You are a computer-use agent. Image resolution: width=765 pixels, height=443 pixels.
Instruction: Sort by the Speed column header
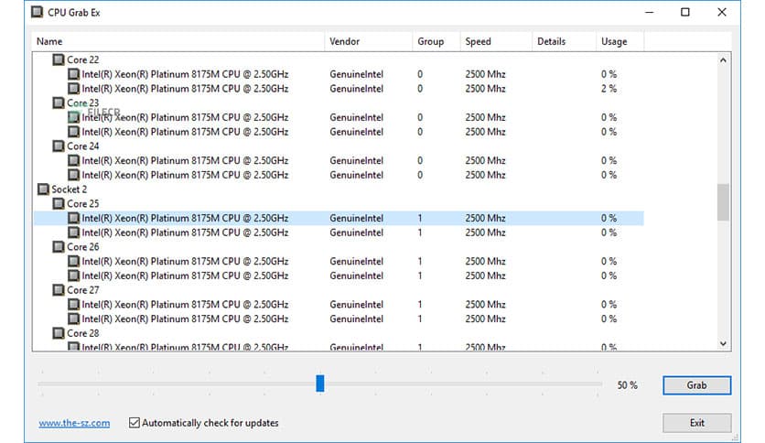coord(496,41)
